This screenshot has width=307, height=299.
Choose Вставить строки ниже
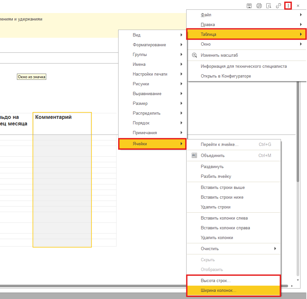pyautogui.click(x=233, y=197)
